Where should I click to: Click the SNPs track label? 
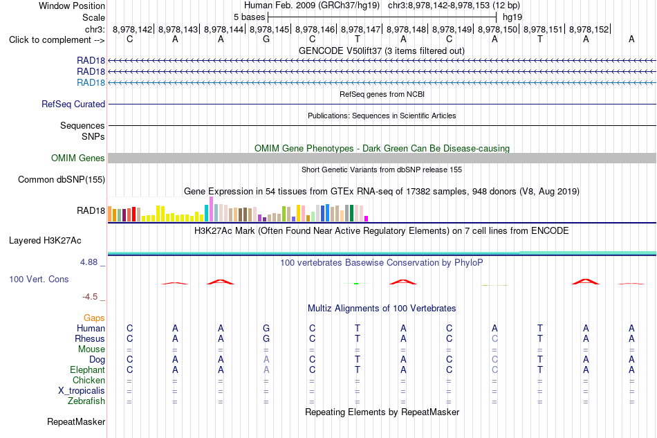coord(93,136)
